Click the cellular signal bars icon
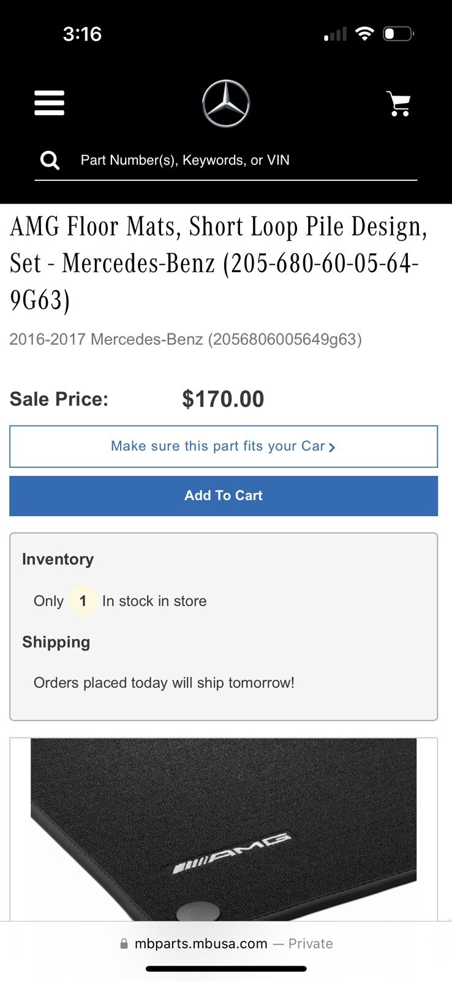This screenshot has width=452, height=981. 334,34
